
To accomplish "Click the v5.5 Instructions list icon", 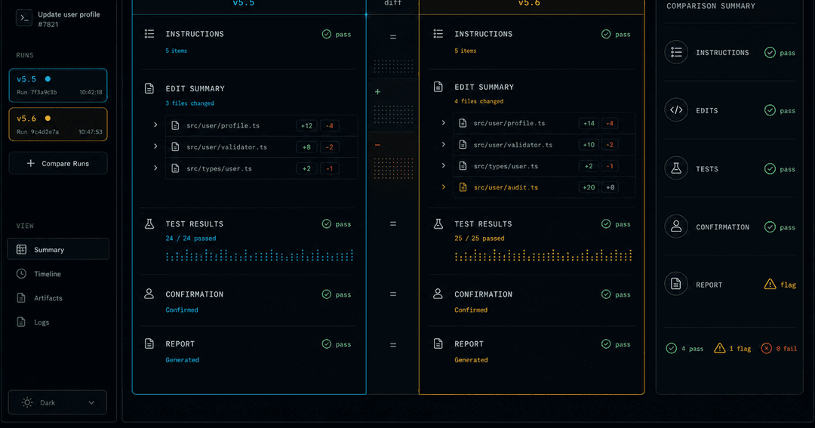I will pyautogui.click(x=149, y=34).
